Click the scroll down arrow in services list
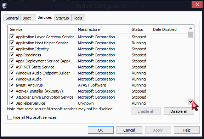Viewport: 204px width, 139px height. coord(191,102)
